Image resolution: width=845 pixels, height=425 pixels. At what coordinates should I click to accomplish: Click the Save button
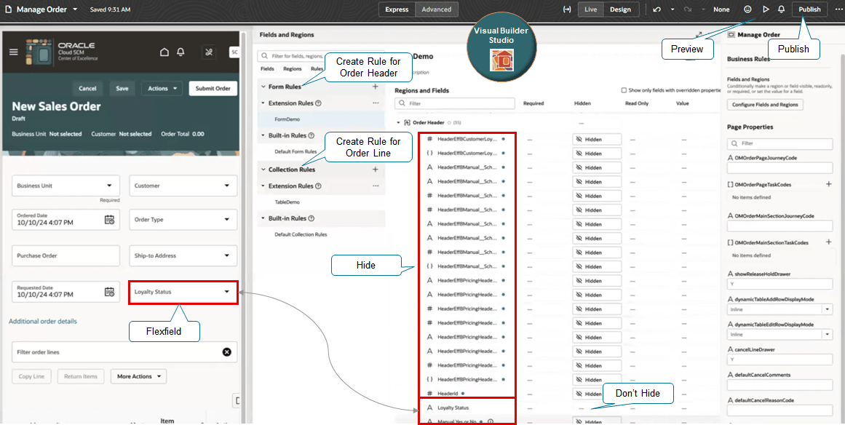(x=122, y=88)
